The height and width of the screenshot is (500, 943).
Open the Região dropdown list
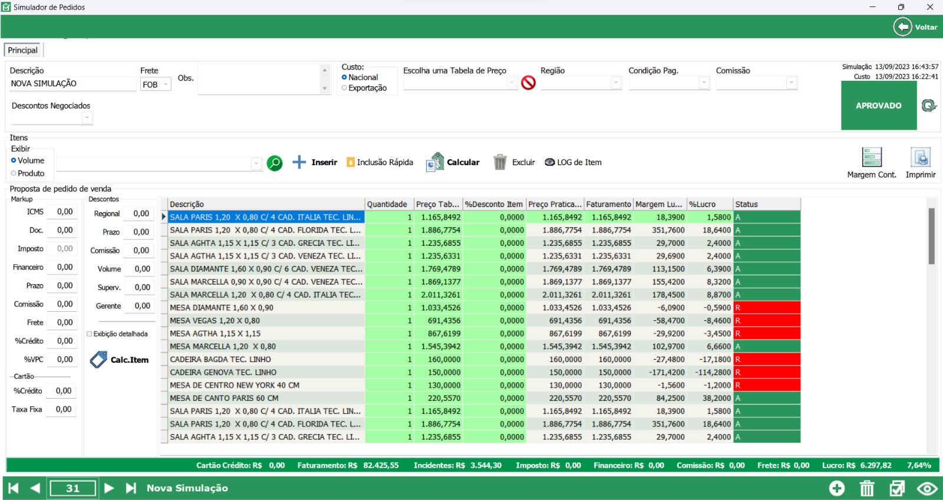[x=616, y=83]
